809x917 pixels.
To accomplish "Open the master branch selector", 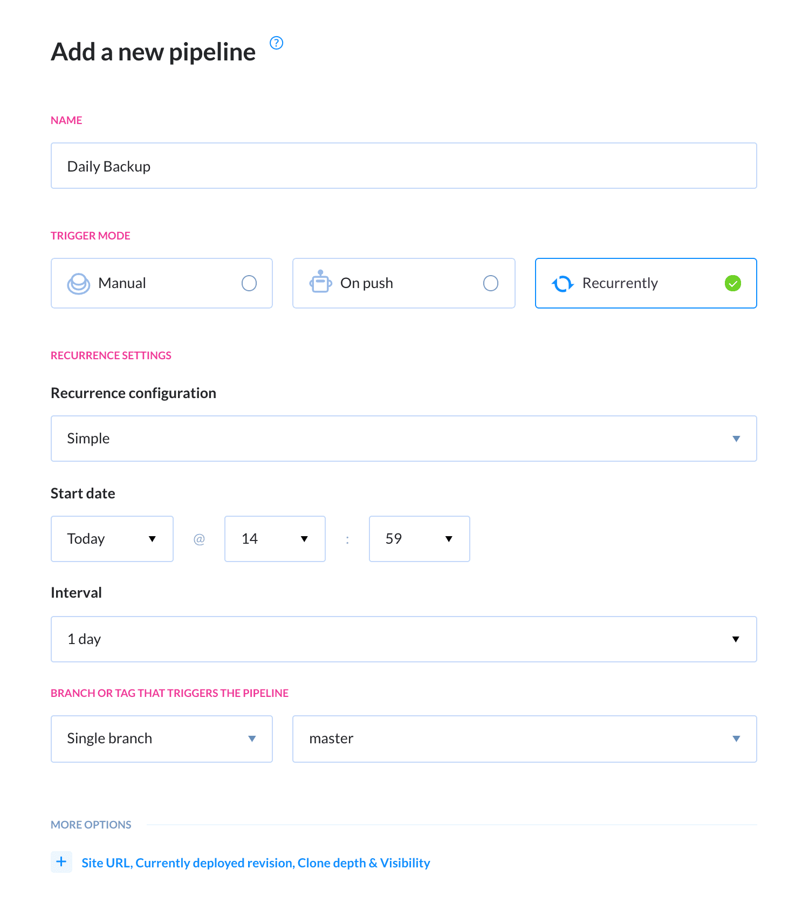I will click(524, 739).
